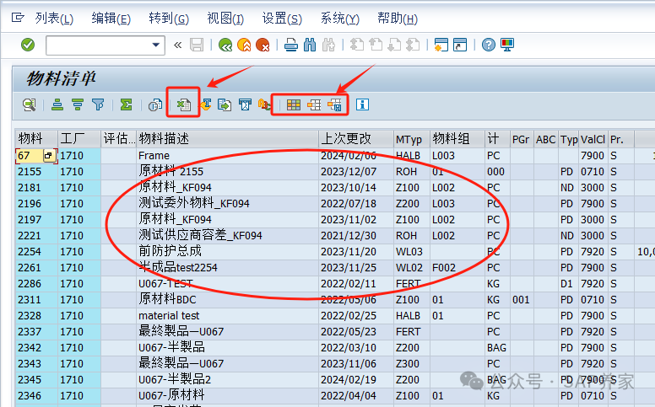Viewport: 655px width, 407px height.
Task: Open Find with the binoculars icon
Action: [x=310, y=45]
